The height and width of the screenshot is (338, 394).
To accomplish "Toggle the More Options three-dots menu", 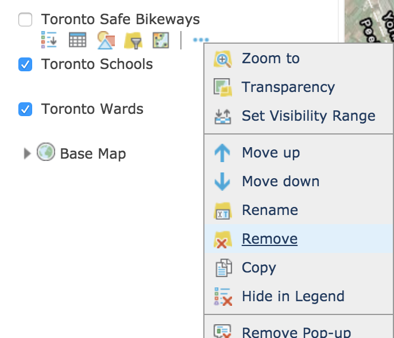I will pos(201,40).
